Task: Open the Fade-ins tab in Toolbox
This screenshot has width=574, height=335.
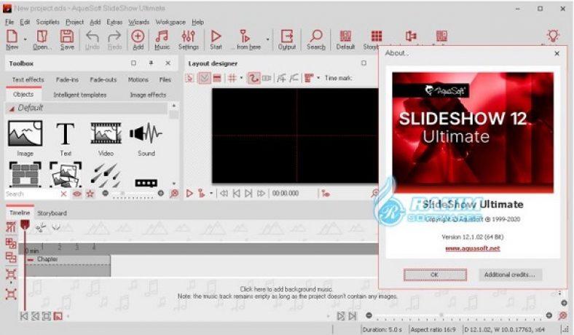Action: pyautogui.click(x=67, y=79)
